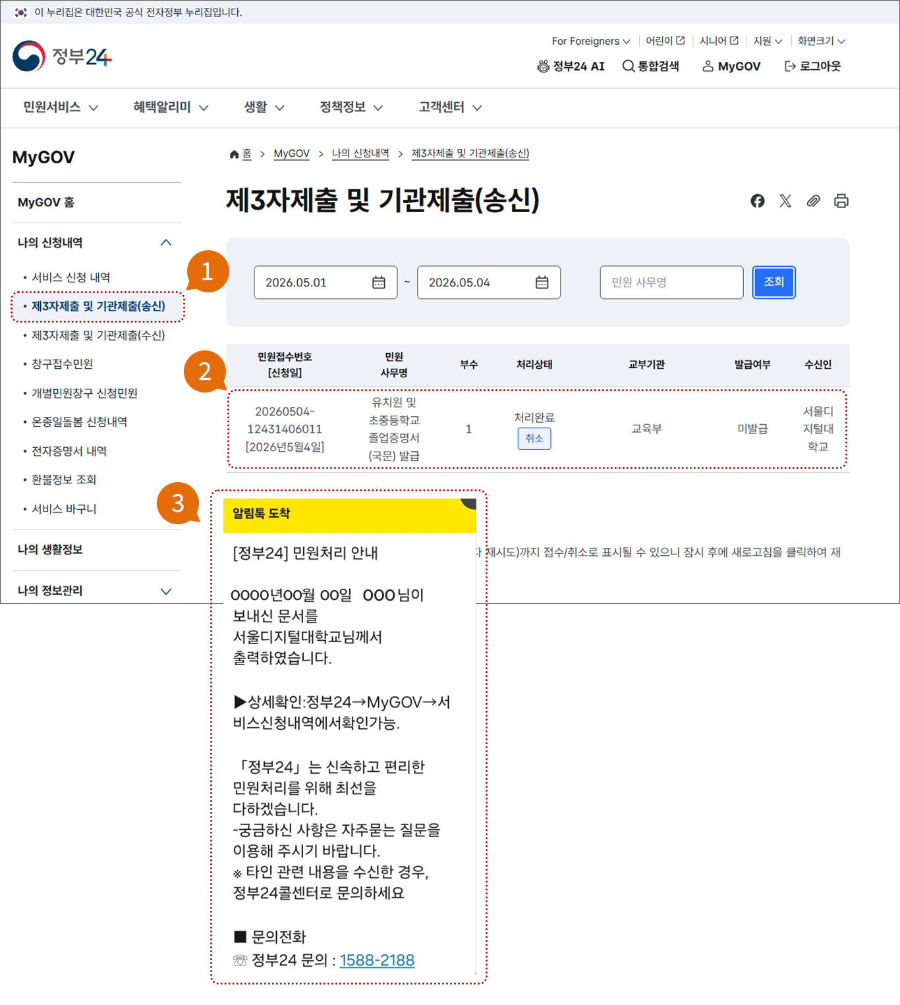Open end date calendar picker icon
This screenshot has height=1005, width=900.
point(542,283)
